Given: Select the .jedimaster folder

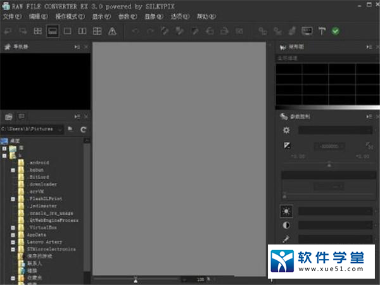Looking at the screenshot, I should tap(43, 206).
